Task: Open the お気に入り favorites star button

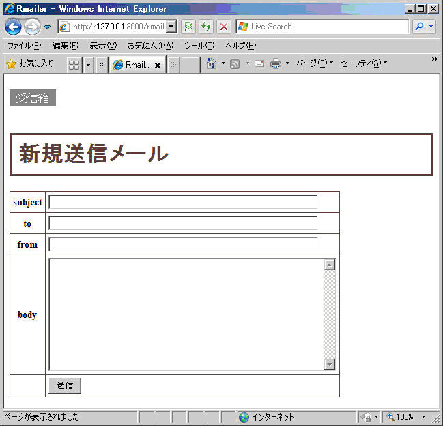Action: coord(30,64)
